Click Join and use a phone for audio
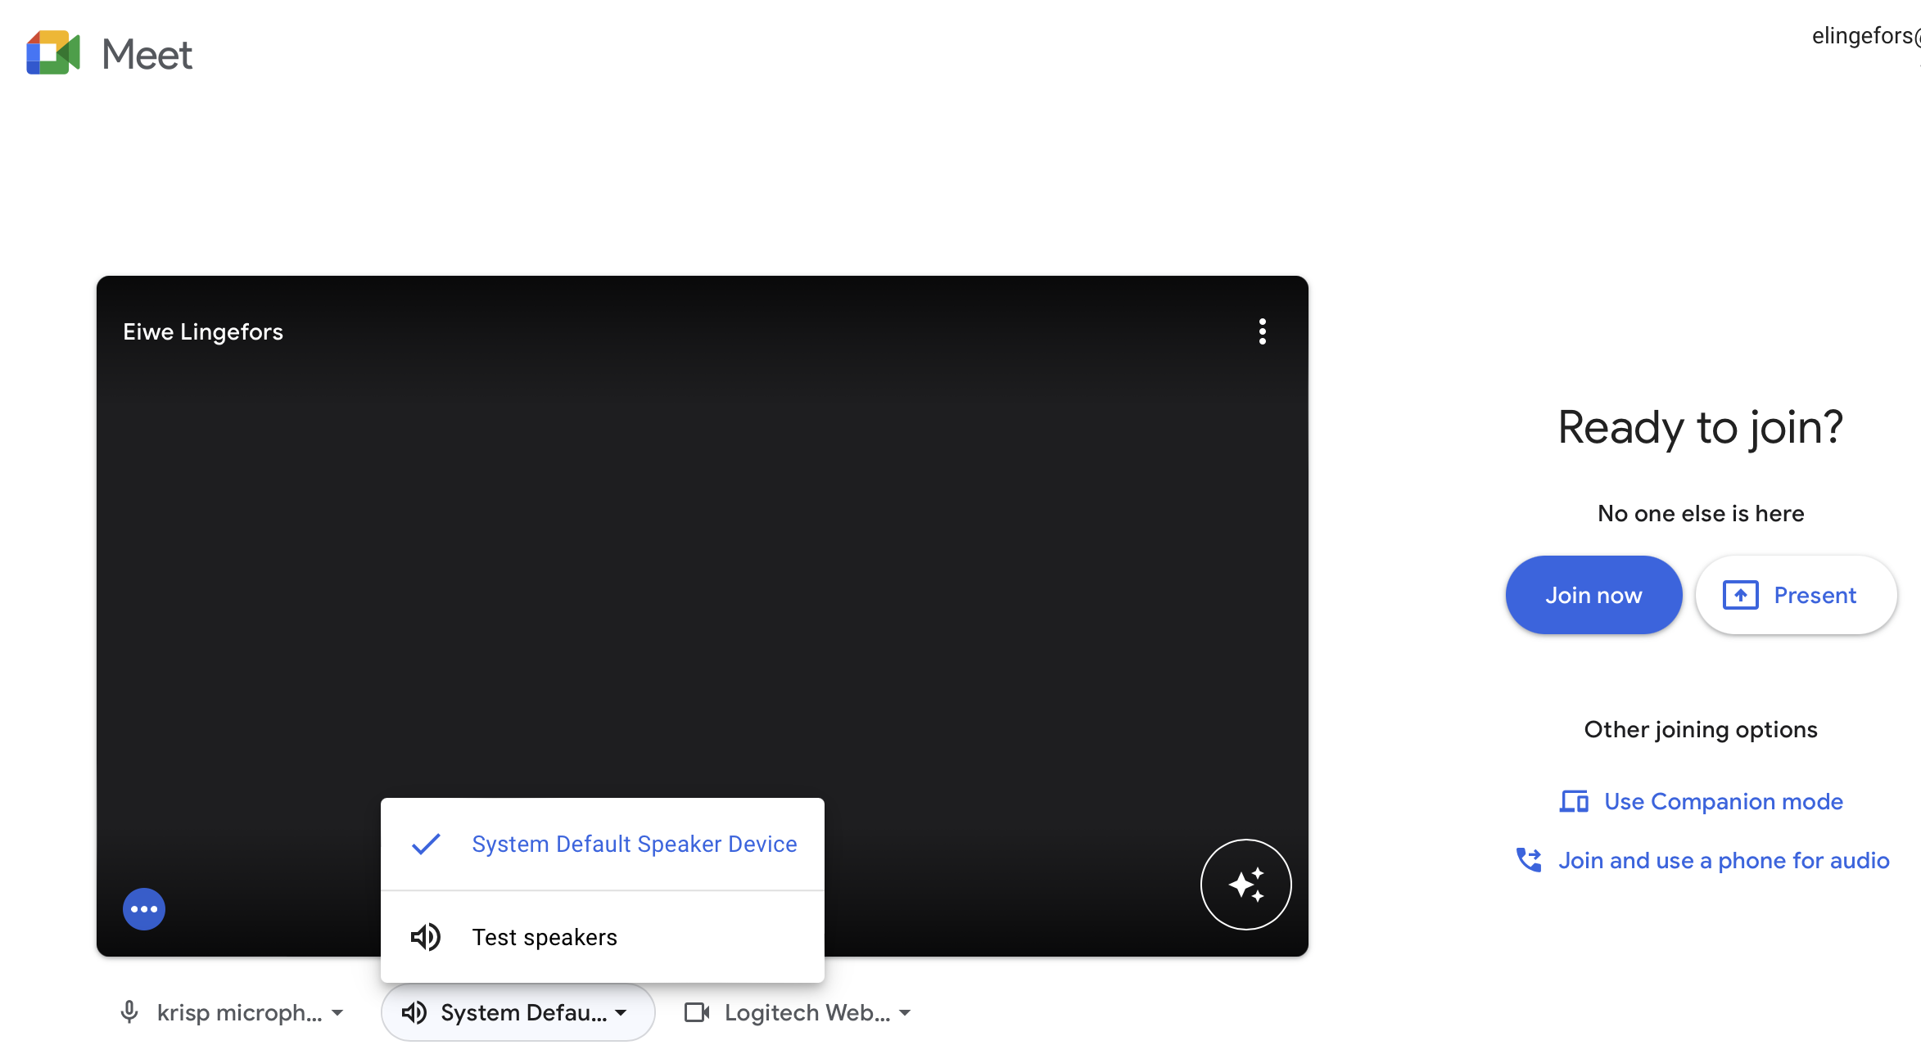Image resolution: width=1921 pixels, height=1054 pixels. [x=1723, y=860]
